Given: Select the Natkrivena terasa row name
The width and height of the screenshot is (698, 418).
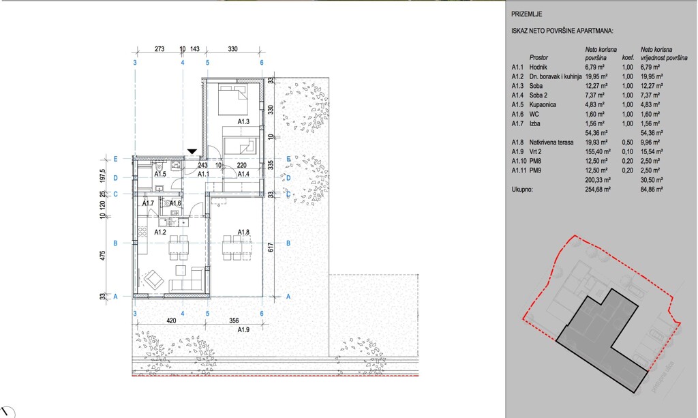Looking at the screenshot, I should (551, 143).
